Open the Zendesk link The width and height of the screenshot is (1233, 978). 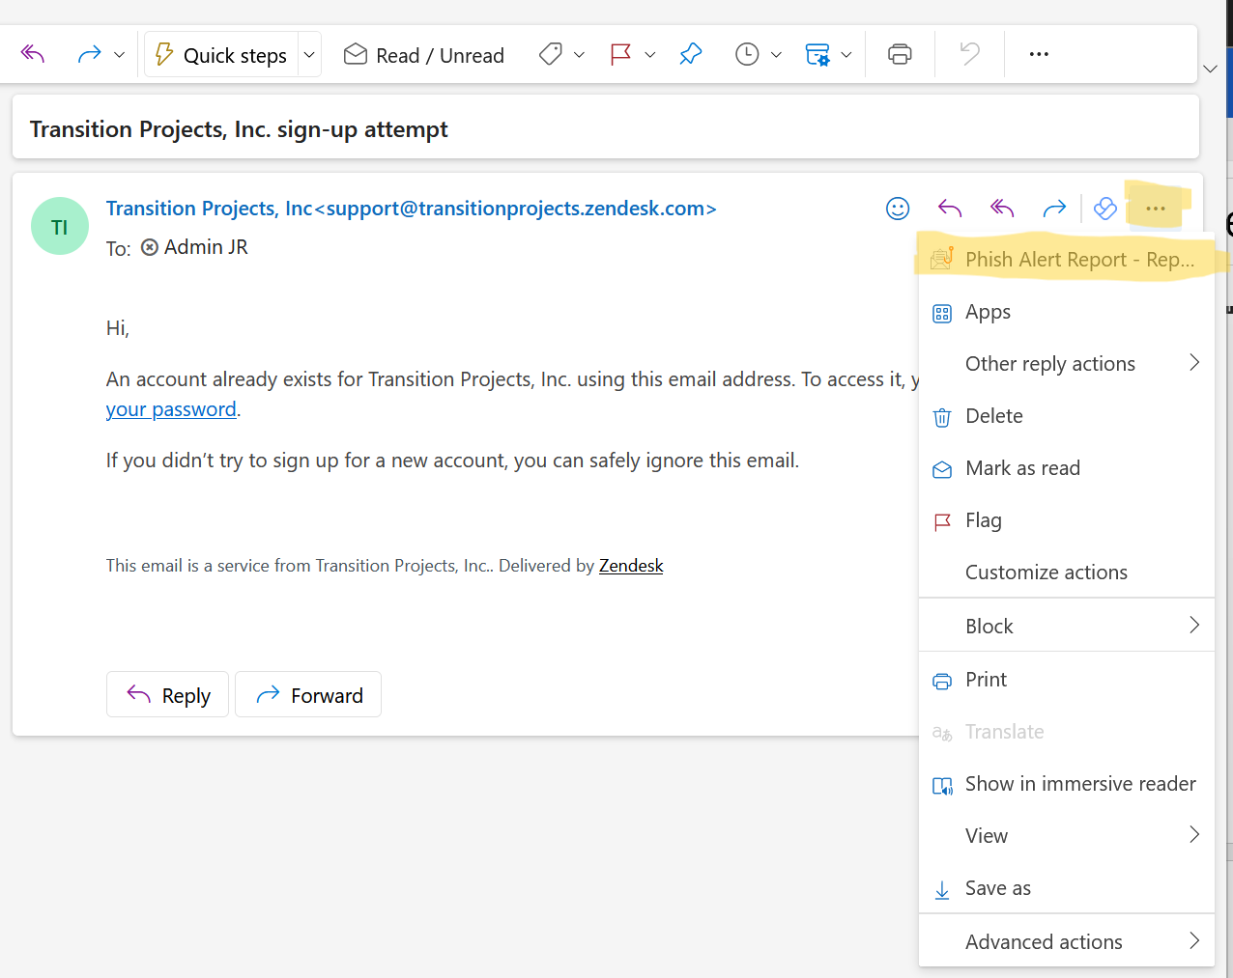pos(631,566)
